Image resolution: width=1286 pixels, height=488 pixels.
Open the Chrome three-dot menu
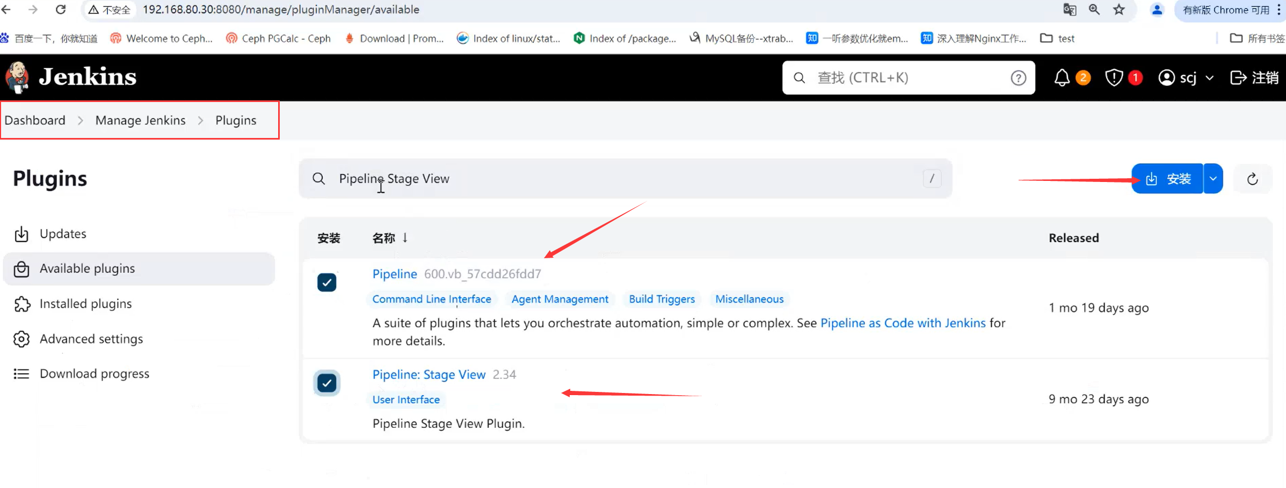coord(1279,10)
